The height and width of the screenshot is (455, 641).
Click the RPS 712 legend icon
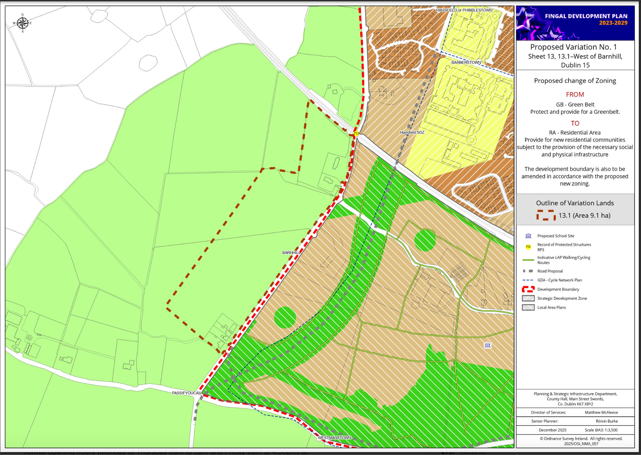pyautogui.click(x=528, y=247)
